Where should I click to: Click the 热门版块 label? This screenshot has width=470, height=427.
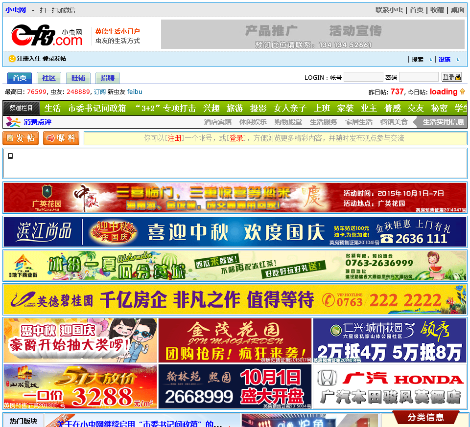coord(23,421)
